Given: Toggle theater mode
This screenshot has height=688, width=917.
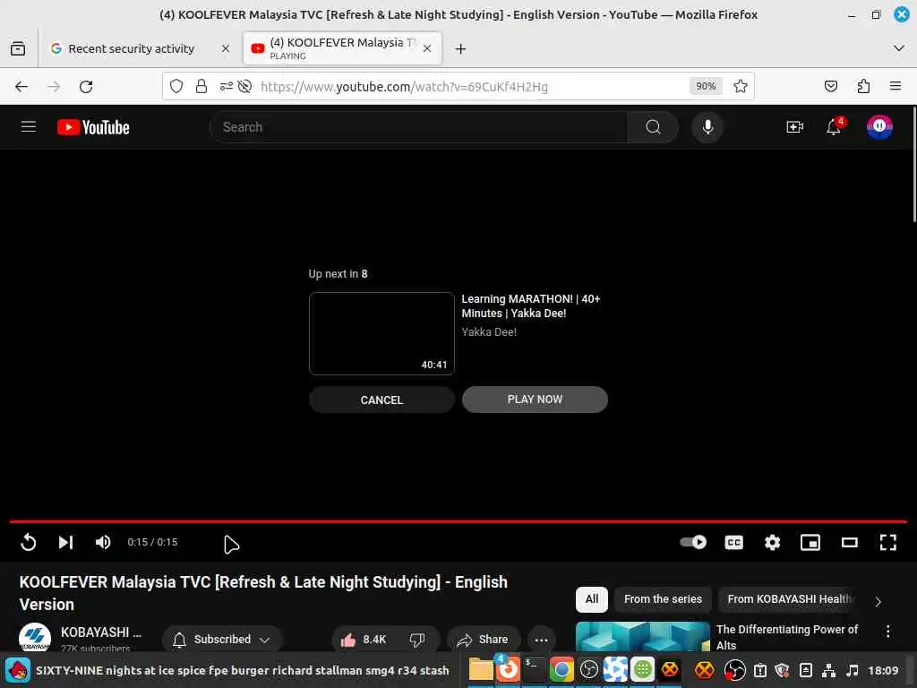Looking at the screenshot, I should click(849, 542).
